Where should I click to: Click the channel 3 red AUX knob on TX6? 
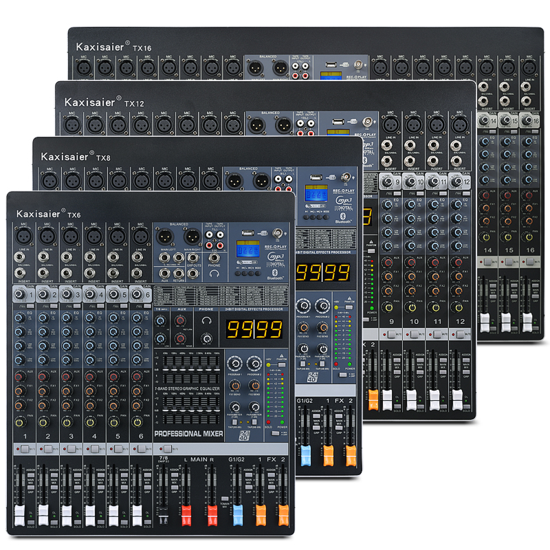pyautogui.click(x=66, y=376)
